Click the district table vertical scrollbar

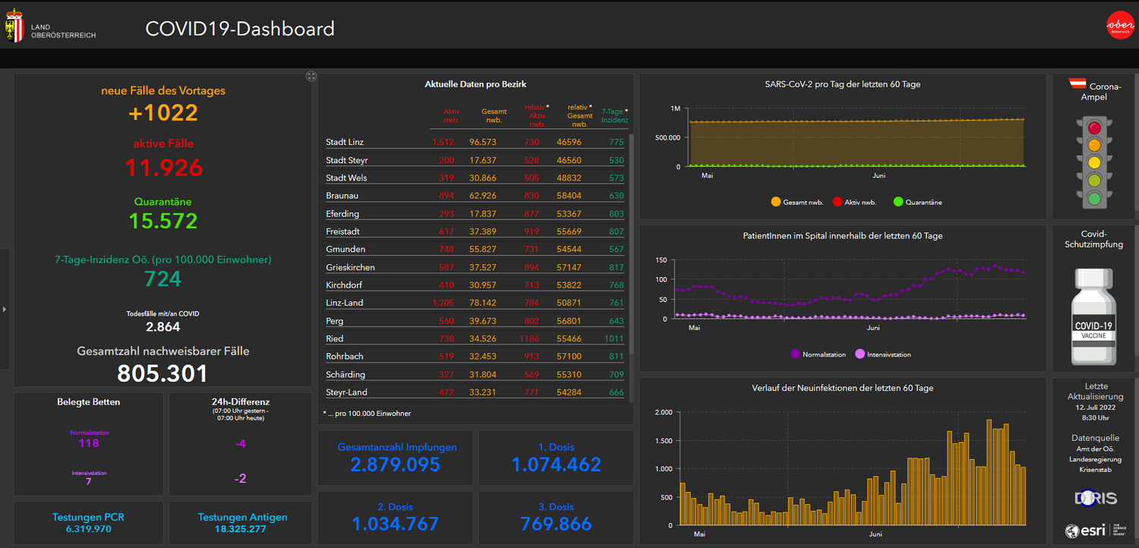(630, 243)
